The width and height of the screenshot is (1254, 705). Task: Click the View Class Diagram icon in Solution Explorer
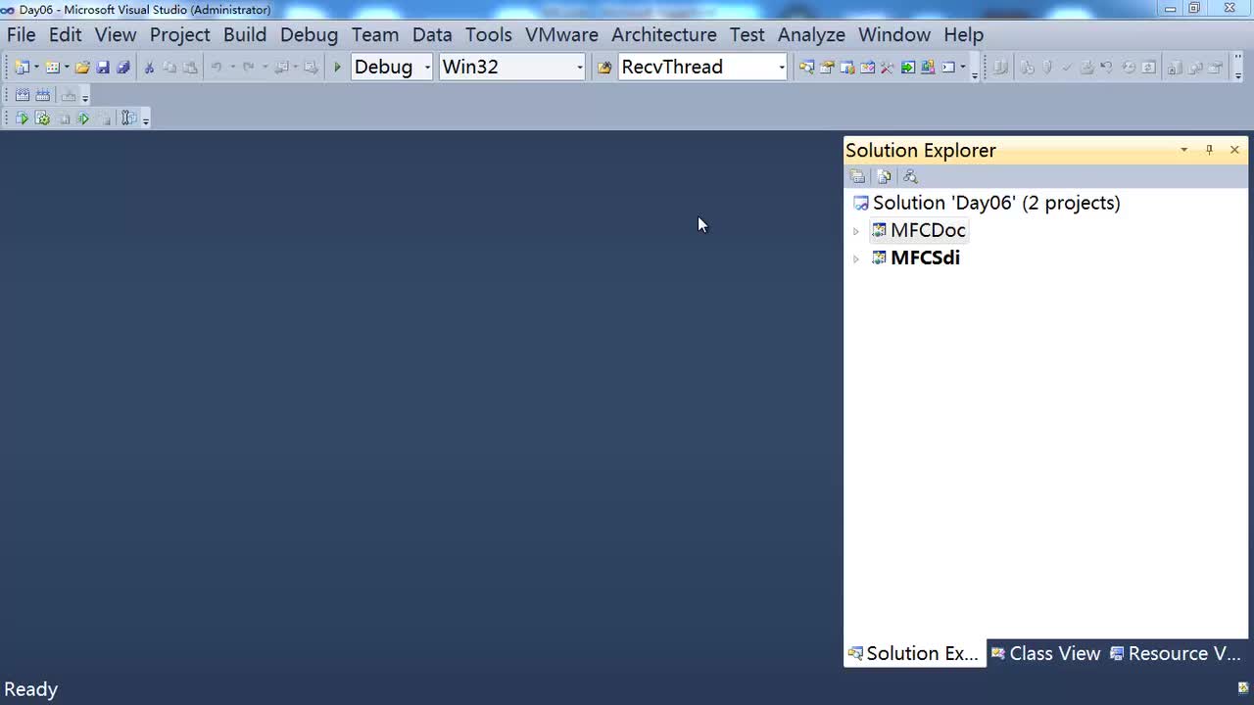pyautogui.click(x=910, y=177)
